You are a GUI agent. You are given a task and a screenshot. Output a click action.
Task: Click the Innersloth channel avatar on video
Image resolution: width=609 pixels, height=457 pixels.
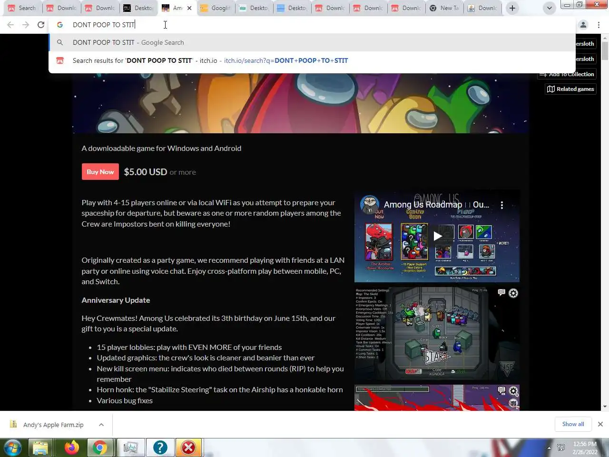click(370, 205)
